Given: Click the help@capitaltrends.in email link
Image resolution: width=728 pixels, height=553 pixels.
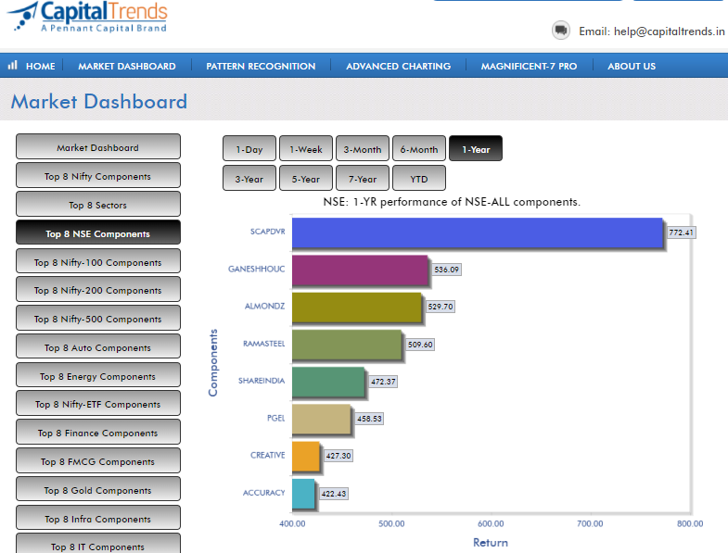Looking at the screenshot, I should [x=669, y=31].
